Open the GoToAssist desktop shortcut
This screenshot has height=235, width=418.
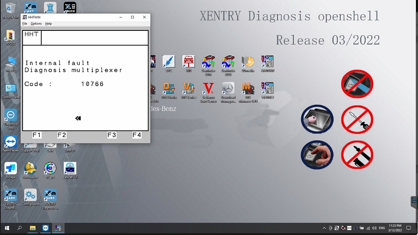30,171
